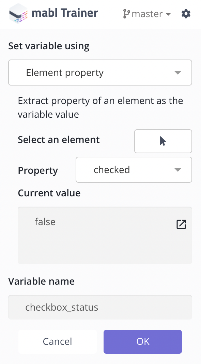The width and height of the screenshot is (201, 364).
Task: Click the caret arrow next to master
Action: coord(168,14)
